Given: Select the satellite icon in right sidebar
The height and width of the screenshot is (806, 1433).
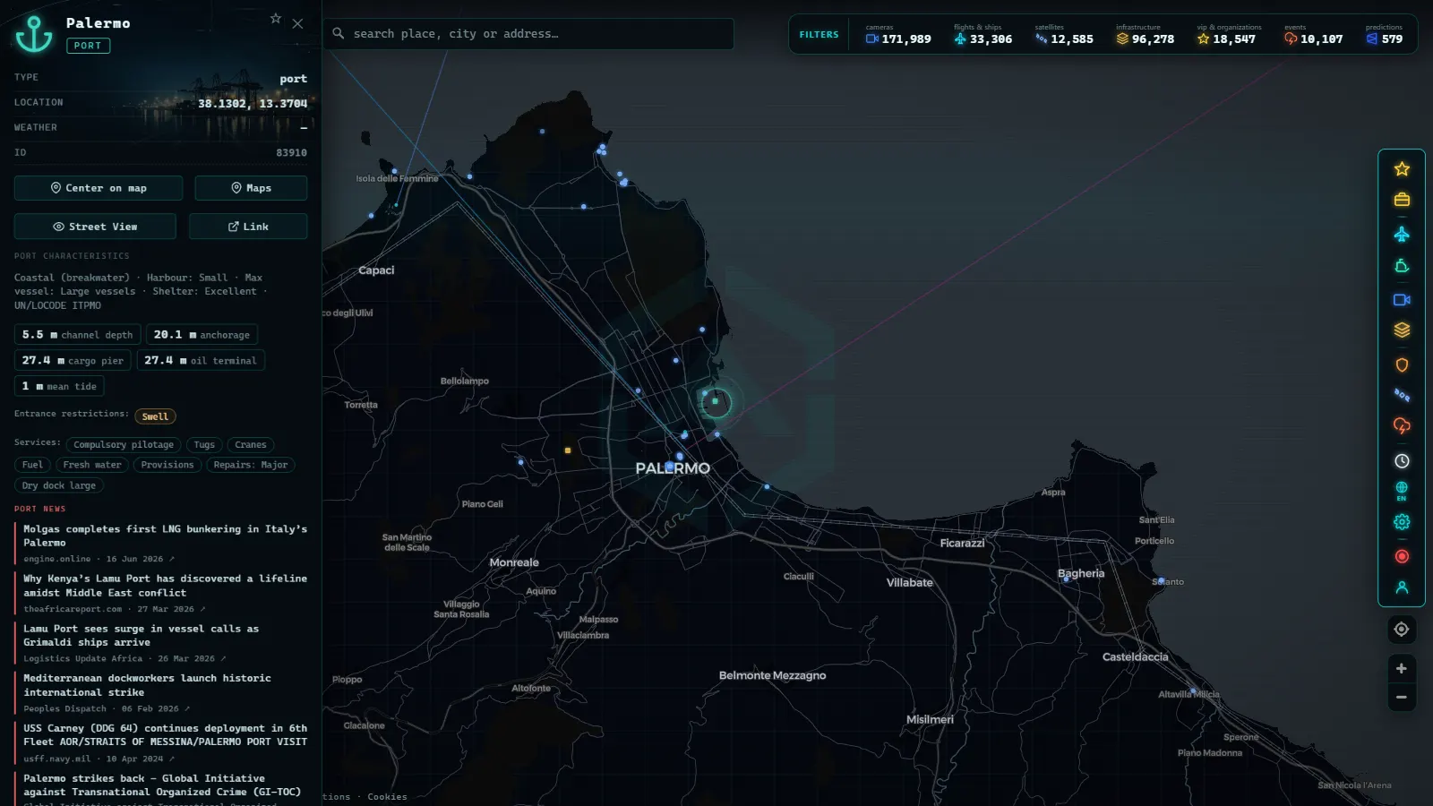Looking at the screenshot, I should [1402, 395].
